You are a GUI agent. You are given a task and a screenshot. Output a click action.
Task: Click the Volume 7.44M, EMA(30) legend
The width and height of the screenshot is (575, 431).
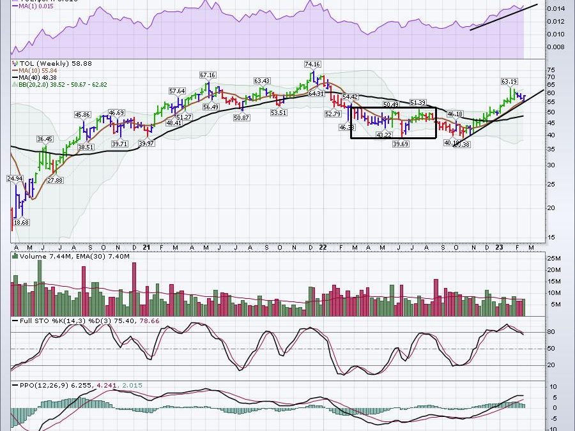(x=75, y=256)
